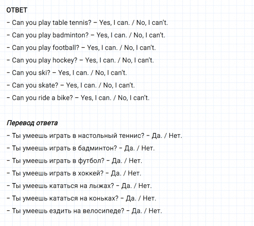Click the "Ты умеешь кататься на коньках?" line

[65, 198]
